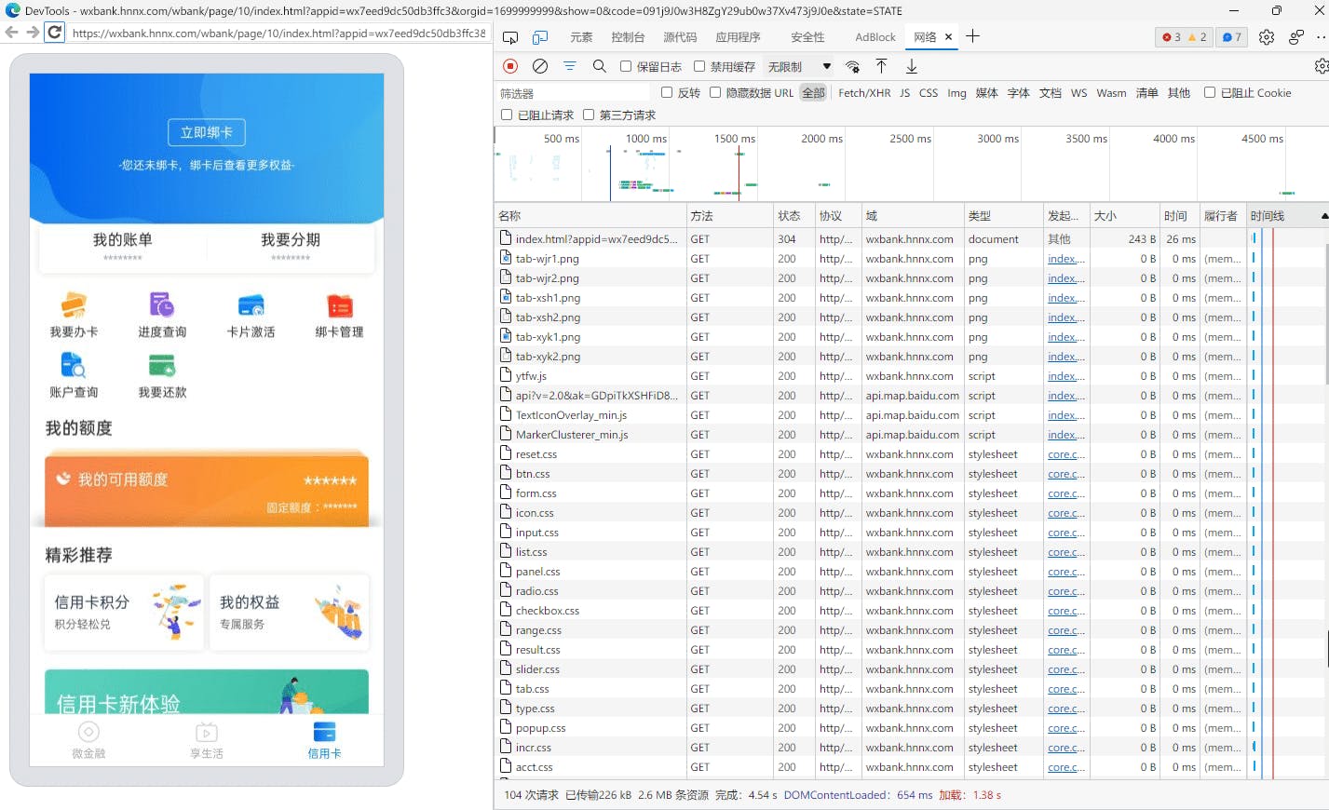Open DevTools more options menu
1329x810 pixels.
pyautogui.click(x=1322, y=37)
